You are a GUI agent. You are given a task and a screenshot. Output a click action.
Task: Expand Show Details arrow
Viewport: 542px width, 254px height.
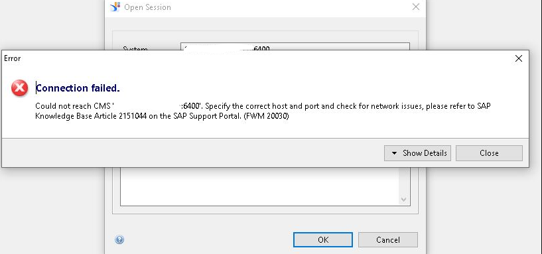[394, 153]
